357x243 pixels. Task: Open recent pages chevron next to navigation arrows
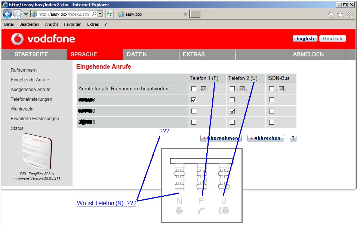tap(25, 14)
